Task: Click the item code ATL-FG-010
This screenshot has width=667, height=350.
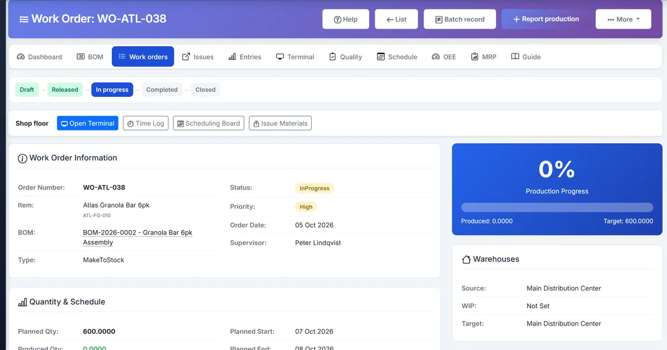Action: coord(97,216)
